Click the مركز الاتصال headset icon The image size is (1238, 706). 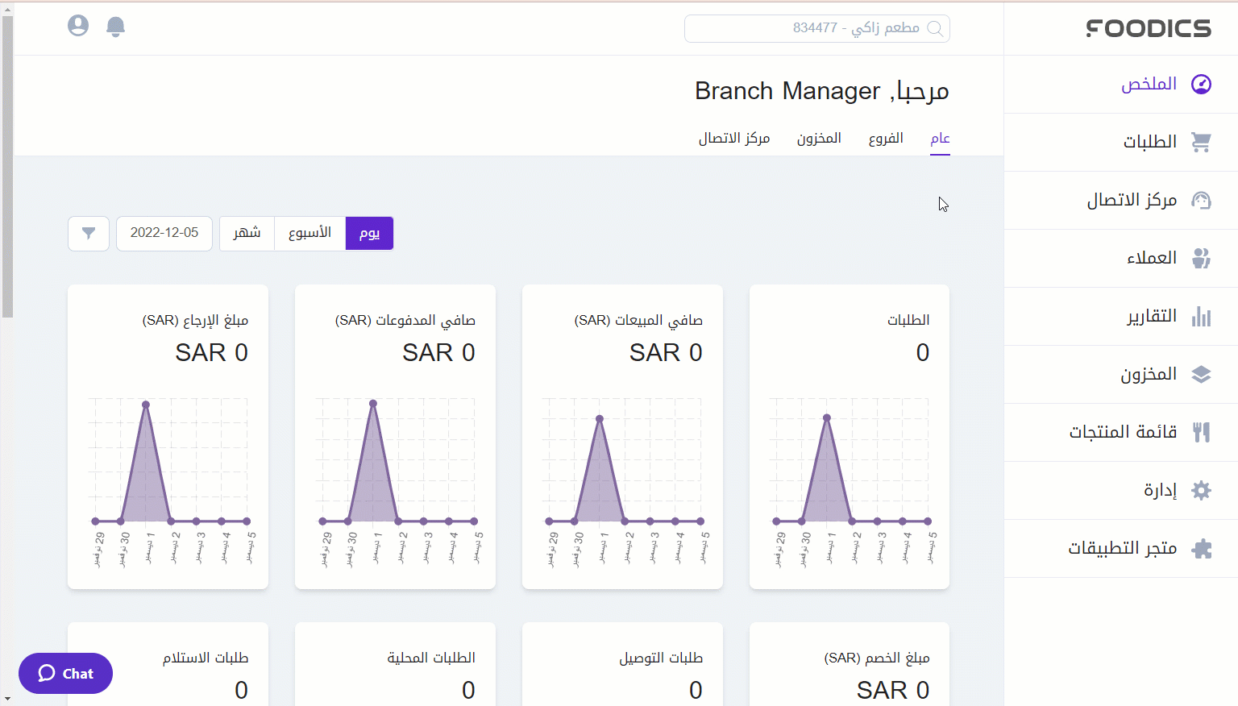(1201, 200)
